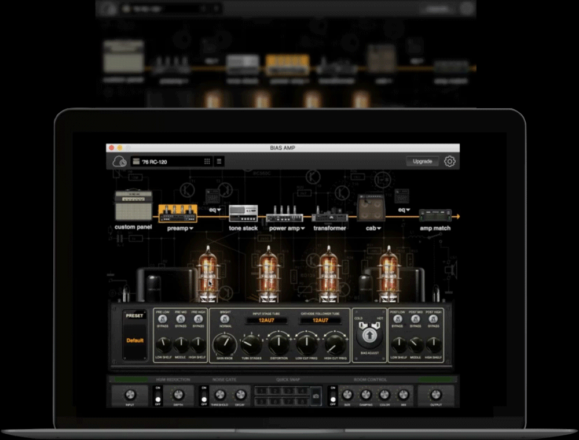Click the Upgrade button
This screenshot has height=440, width=579.
point(422,161)
